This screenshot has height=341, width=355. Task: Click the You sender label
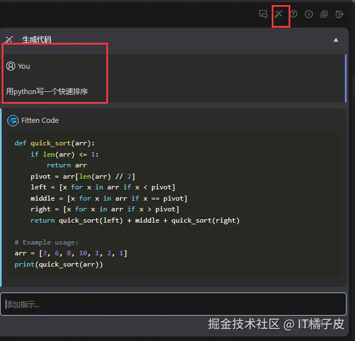(24, 67)
